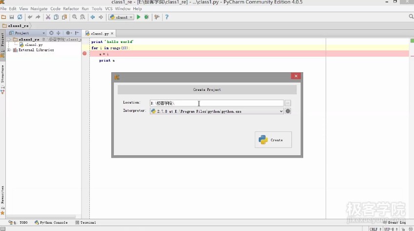Hide the Project tool window
The image size is (414, 231).
(77, 33)
